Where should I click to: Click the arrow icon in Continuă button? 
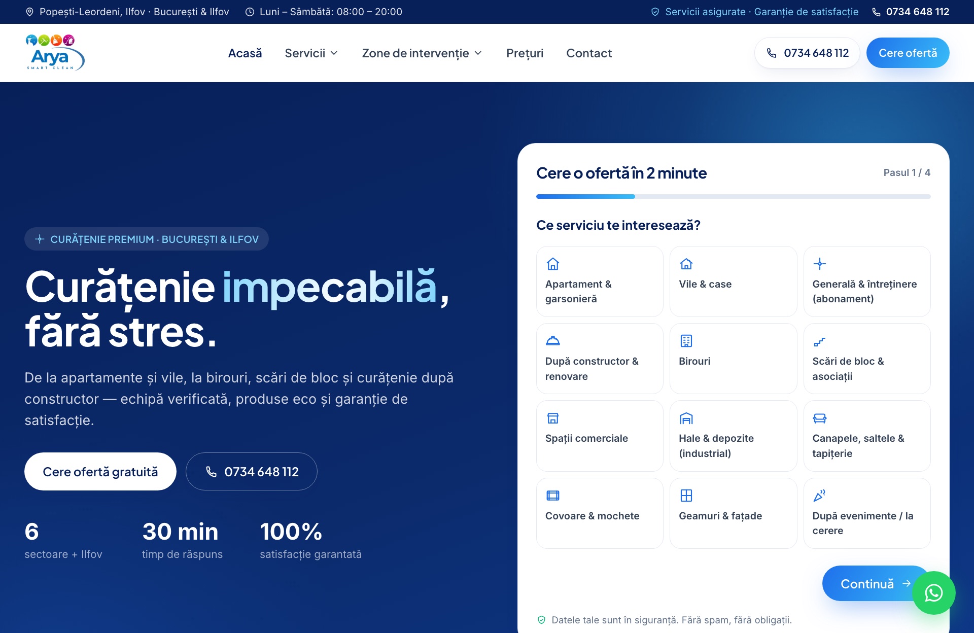(906, 584)
